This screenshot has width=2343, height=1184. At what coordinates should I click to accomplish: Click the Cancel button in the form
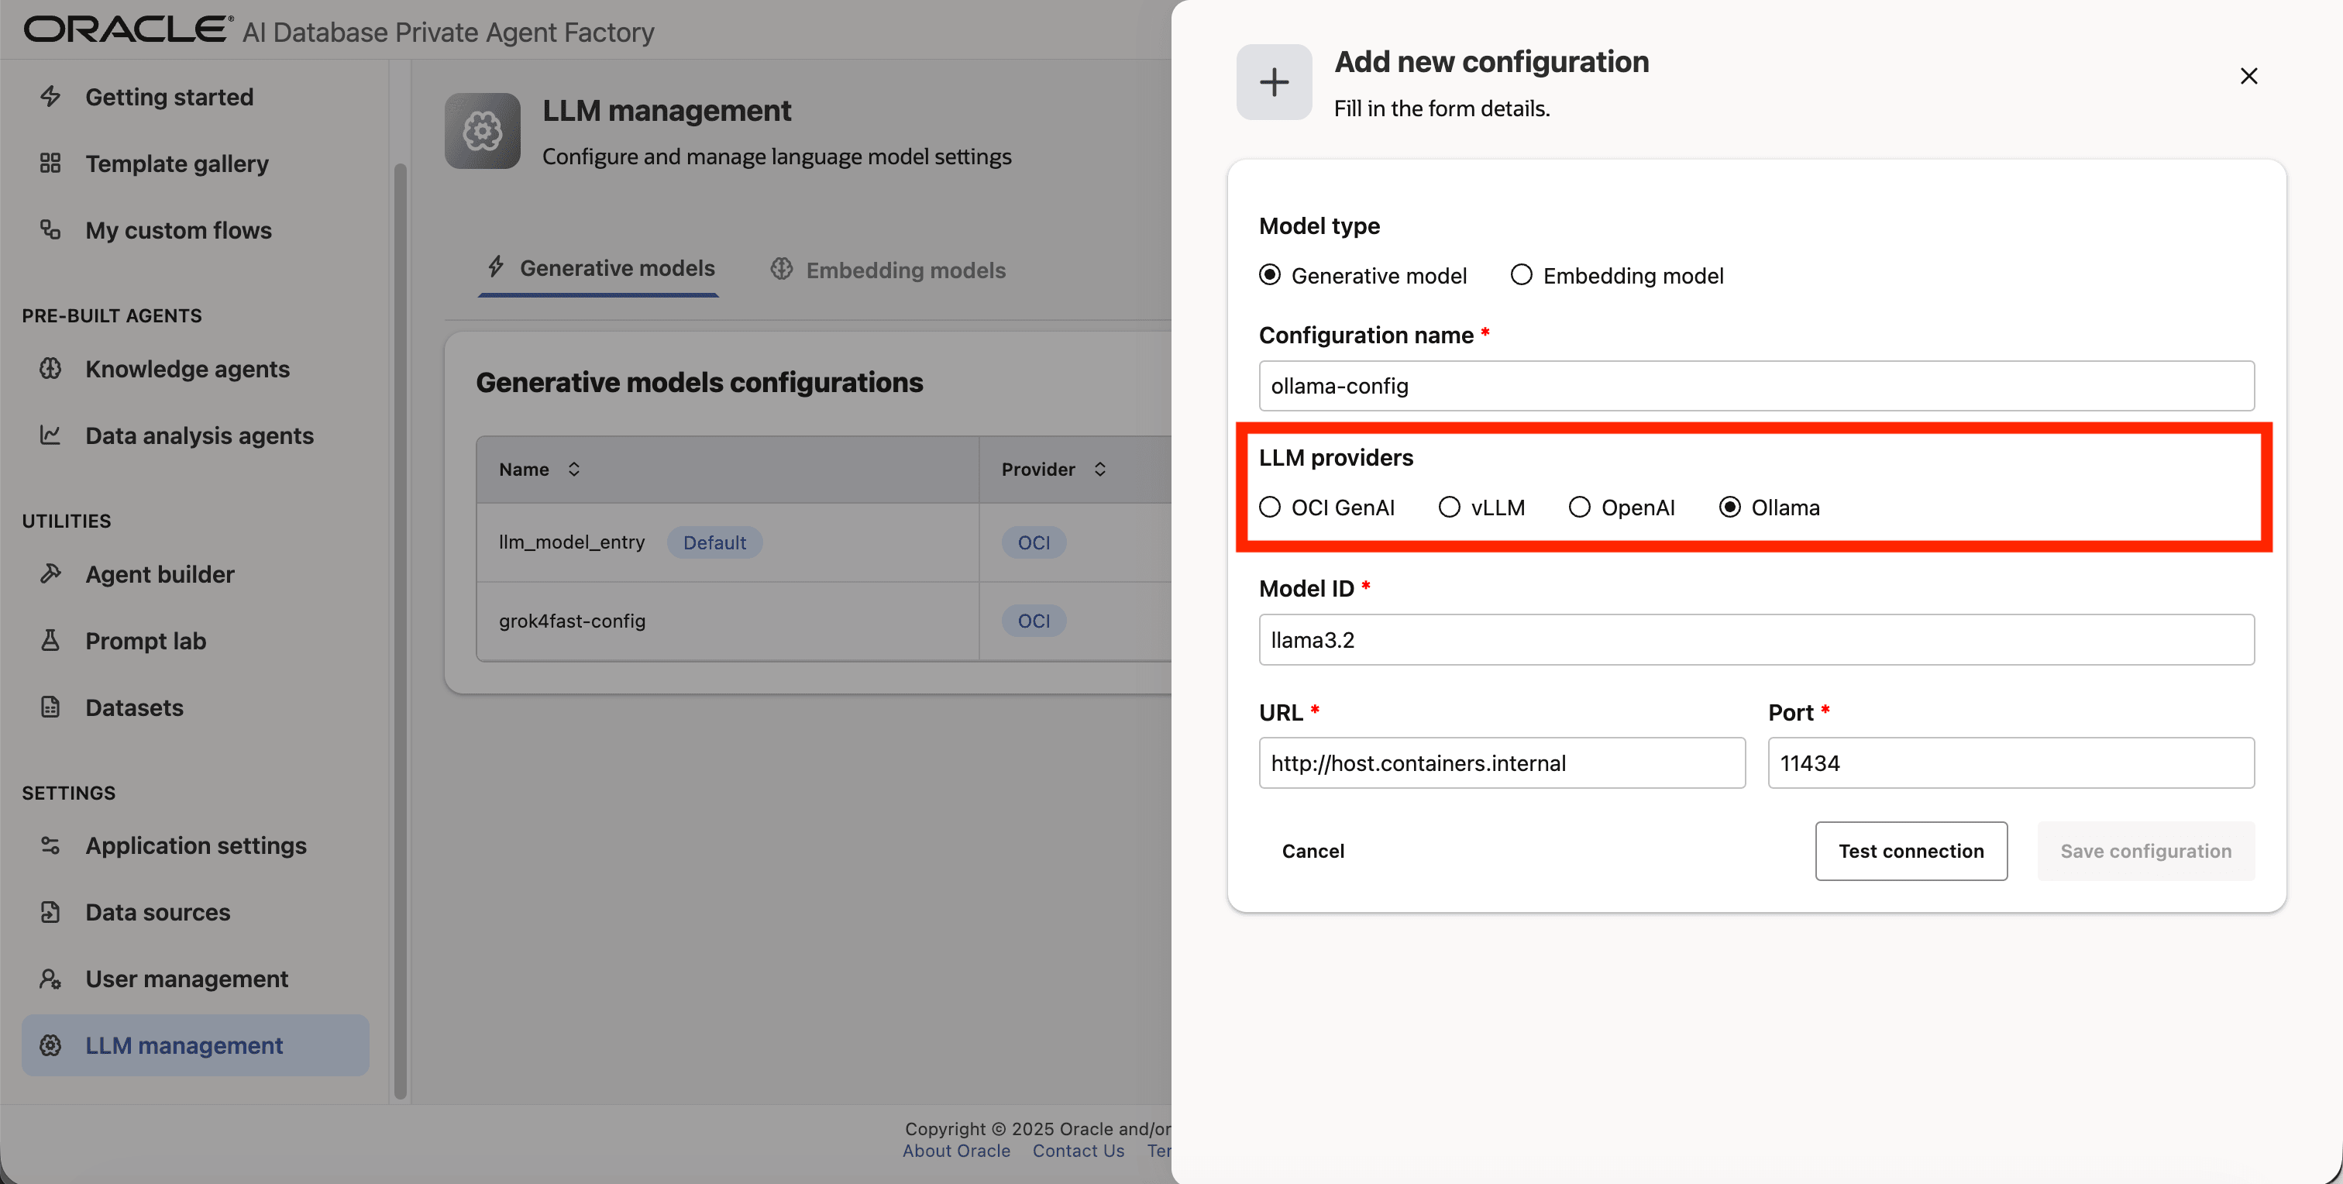click(1313, 851)
